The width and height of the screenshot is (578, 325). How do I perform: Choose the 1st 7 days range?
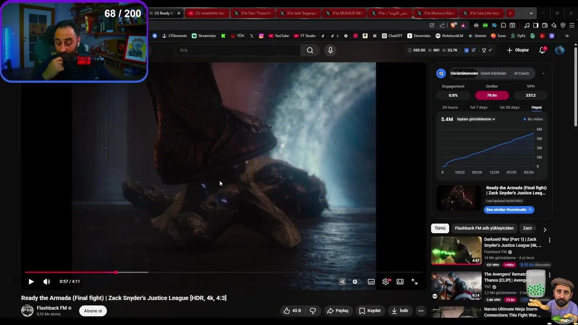(479, 107)
